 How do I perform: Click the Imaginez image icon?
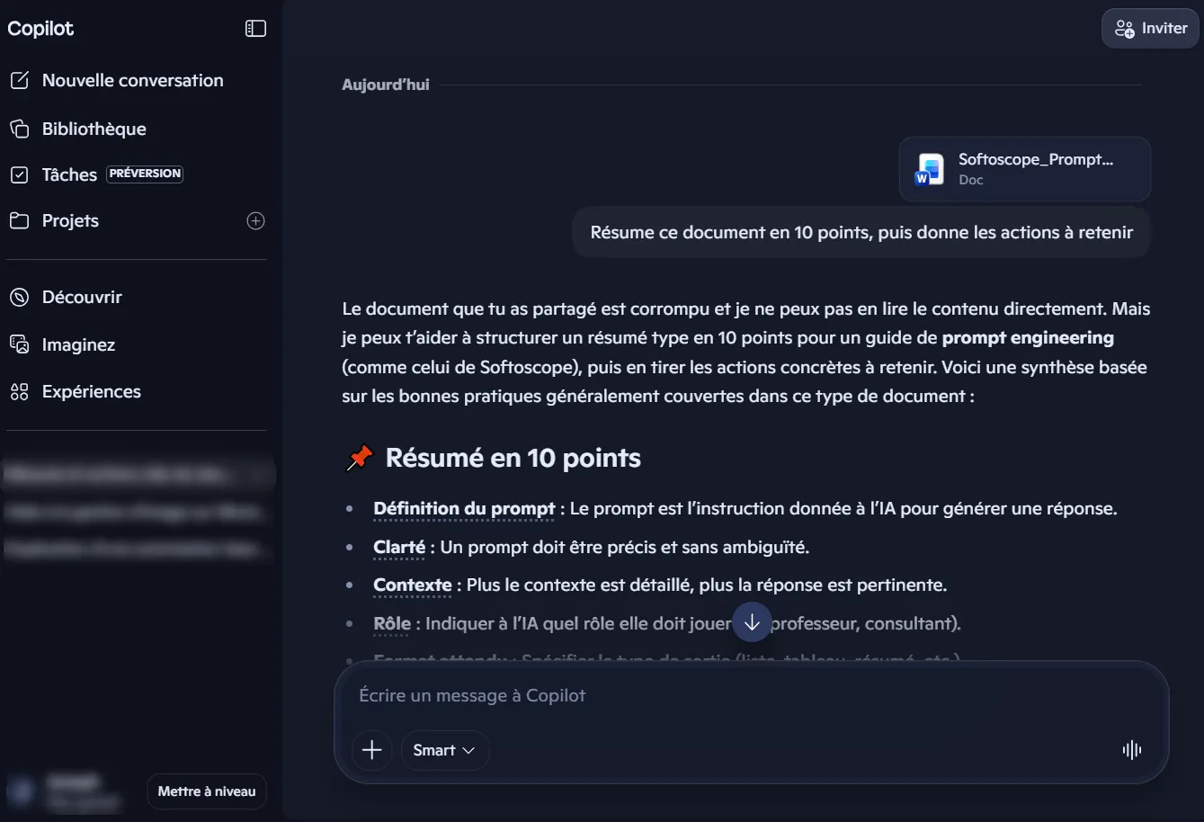20,344
